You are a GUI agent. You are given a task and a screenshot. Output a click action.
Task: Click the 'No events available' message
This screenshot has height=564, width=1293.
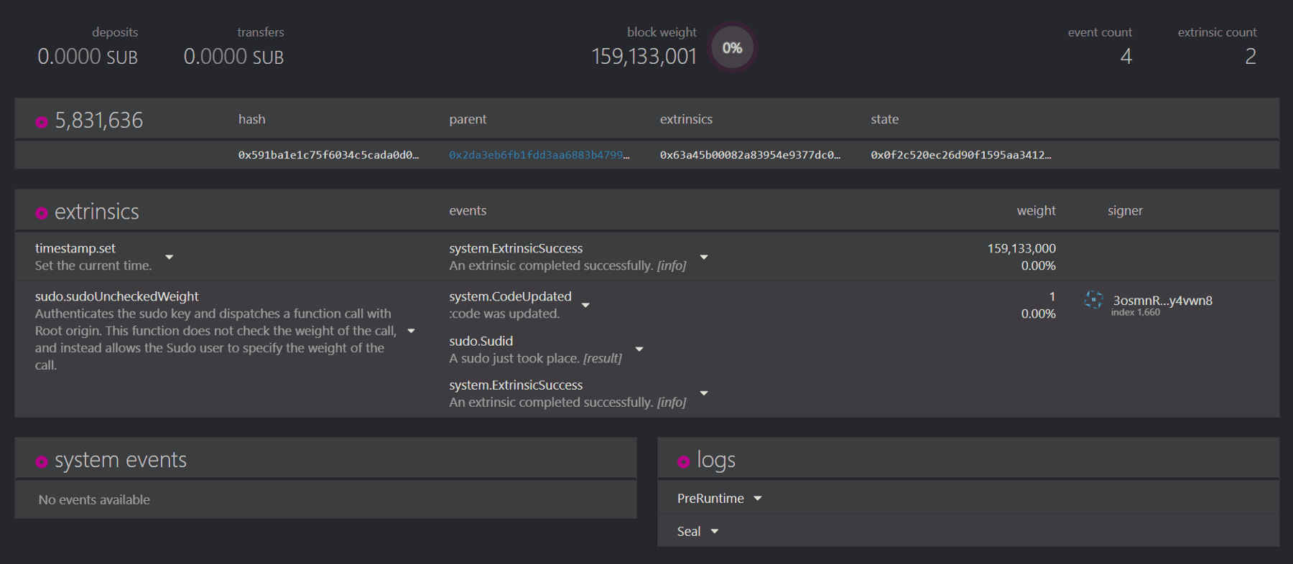pos(94,499)
